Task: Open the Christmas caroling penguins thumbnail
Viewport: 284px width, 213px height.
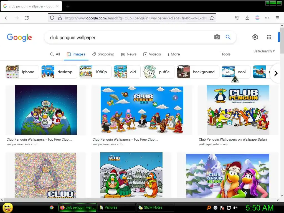Action: coord(131,175)
